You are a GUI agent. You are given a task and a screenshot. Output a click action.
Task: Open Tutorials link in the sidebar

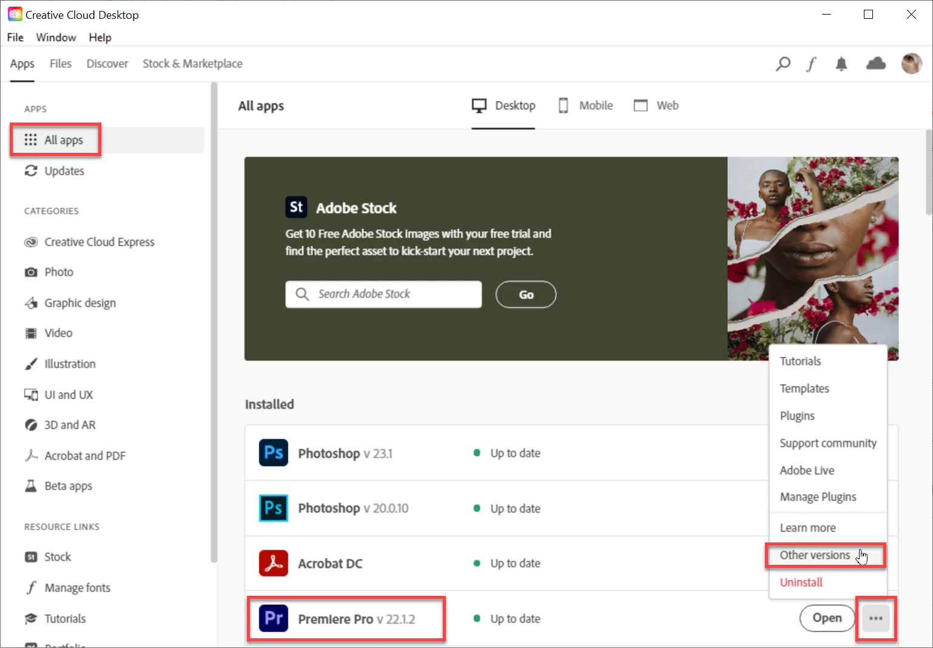coord(55,619)
